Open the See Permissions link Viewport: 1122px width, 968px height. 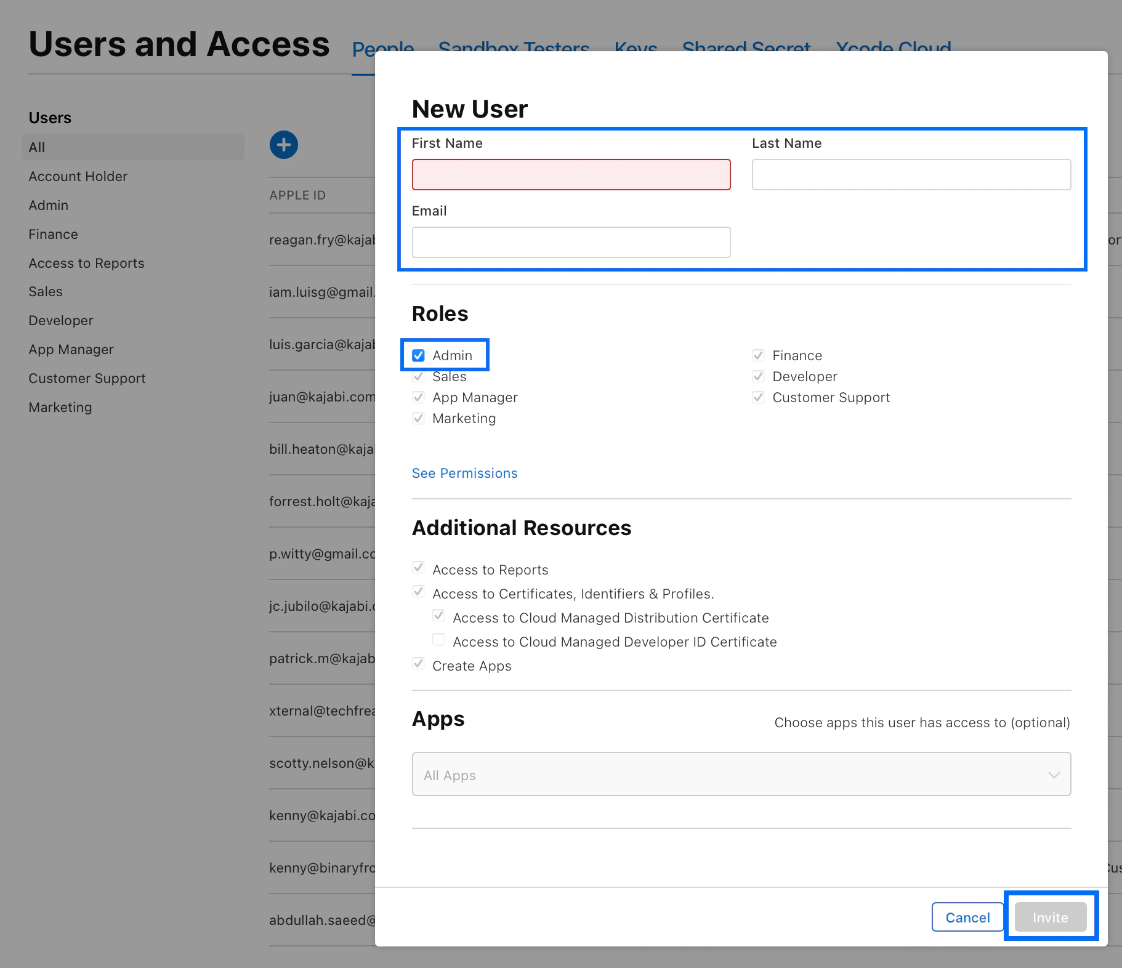point(464,473)
